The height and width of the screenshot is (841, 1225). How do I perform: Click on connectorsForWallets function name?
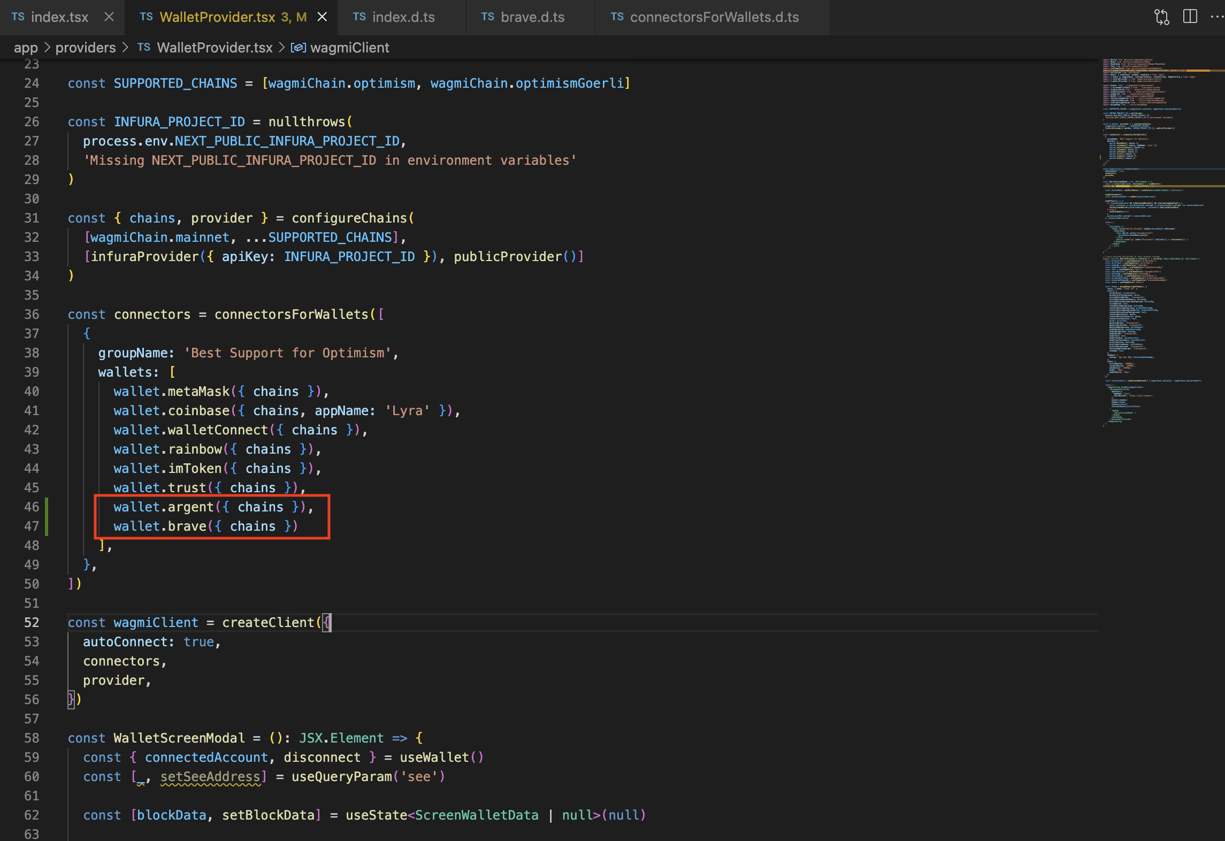(292, 315)
